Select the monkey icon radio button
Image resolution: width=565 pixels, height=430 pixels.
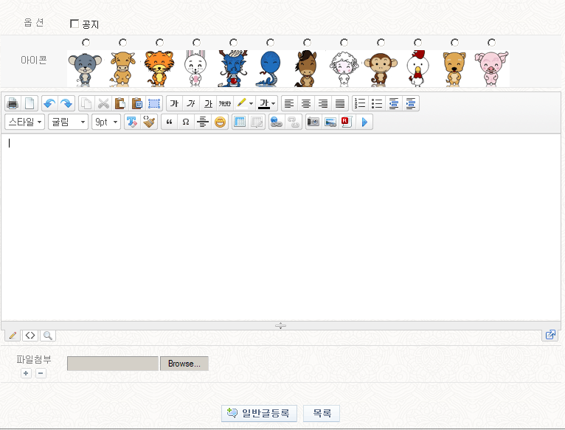[381, 43]
